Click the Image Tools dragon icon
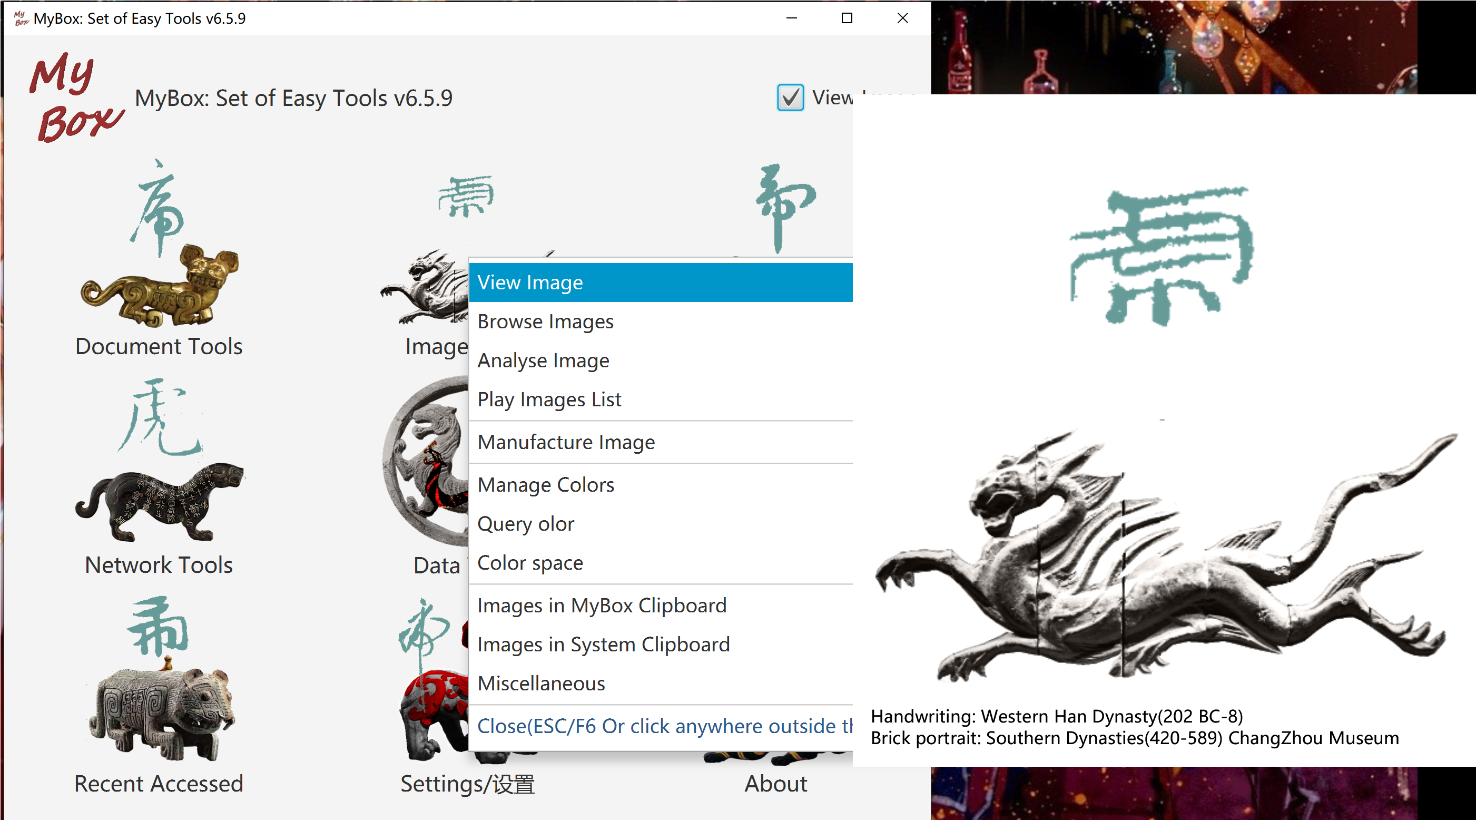Screen dimensions: 1476x820 pos(424,287)
